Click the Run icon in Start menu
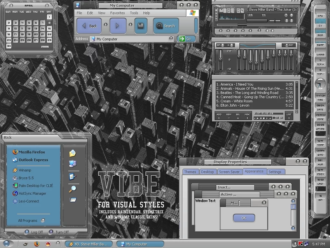 [x=73, y=200]
